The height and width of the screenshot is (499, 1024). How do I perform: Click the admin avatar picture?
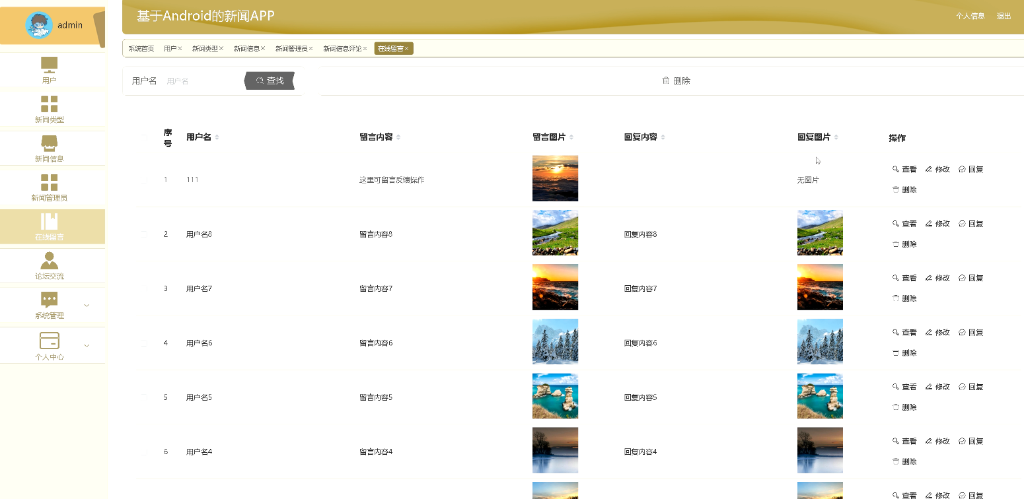tap(39, 25)
